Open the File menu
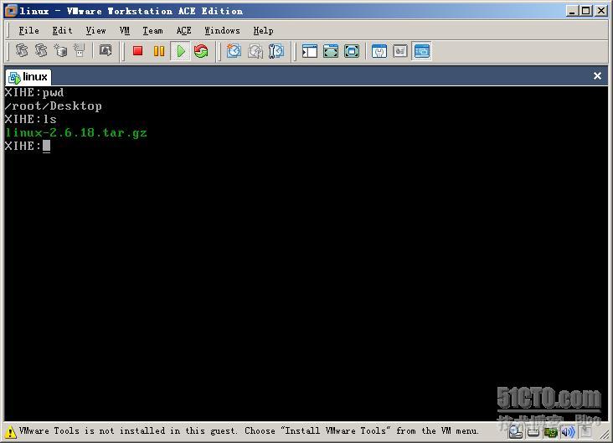The height and width of the screenshot is (443, 613). click(x=29, y=30)
